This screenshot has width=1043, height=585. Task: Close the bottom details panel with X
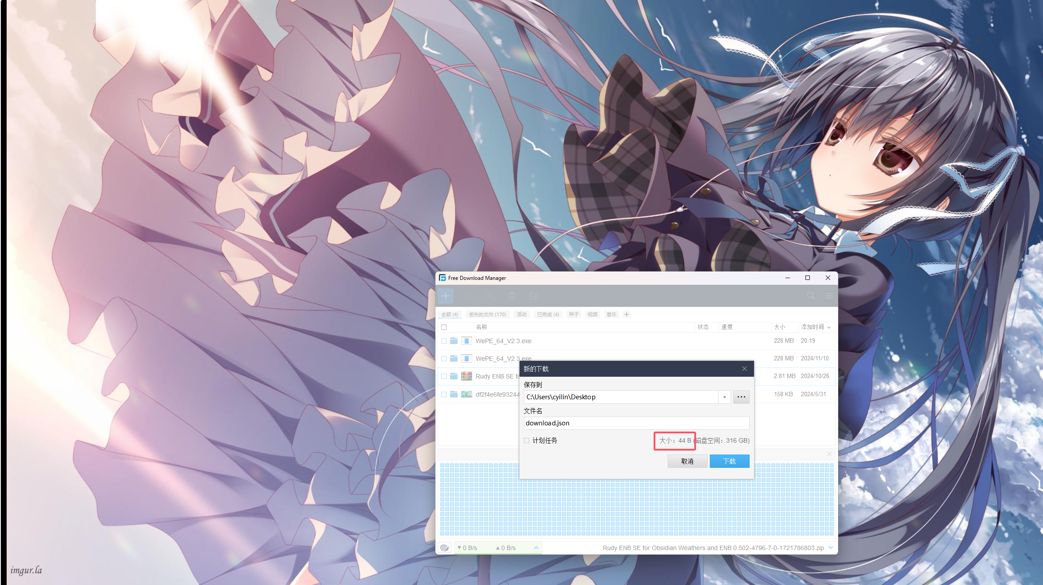click(x=829, y=454)
